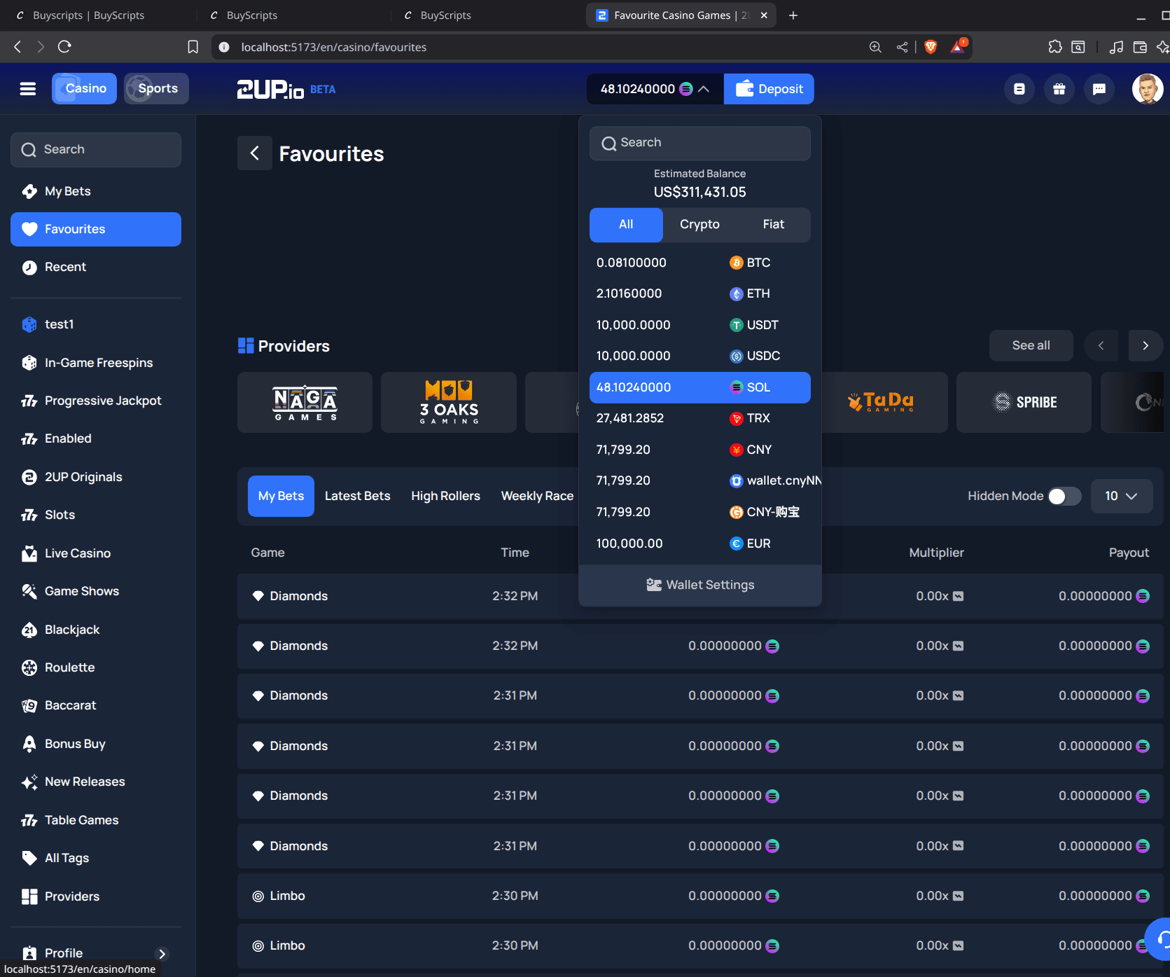Expand the Profile sidebar section

click(x=162, y=953)
